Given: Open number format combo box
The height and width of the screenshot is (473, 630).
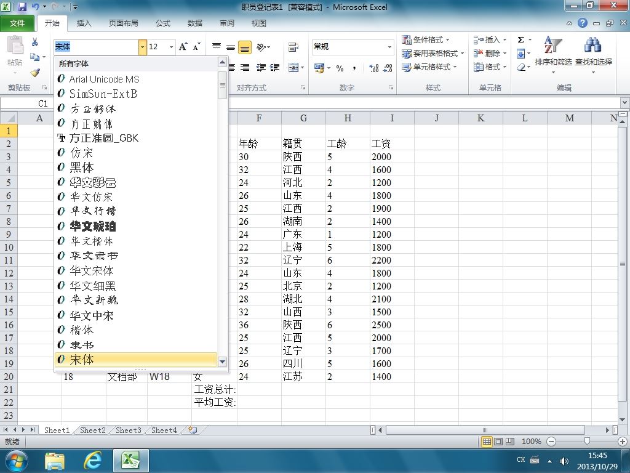Looking at the screenshot, I should (353, 47).
